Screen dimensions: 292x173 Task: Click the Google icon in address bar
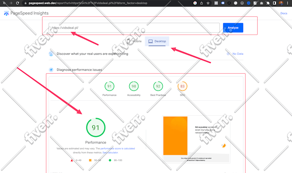coord(195,3)
